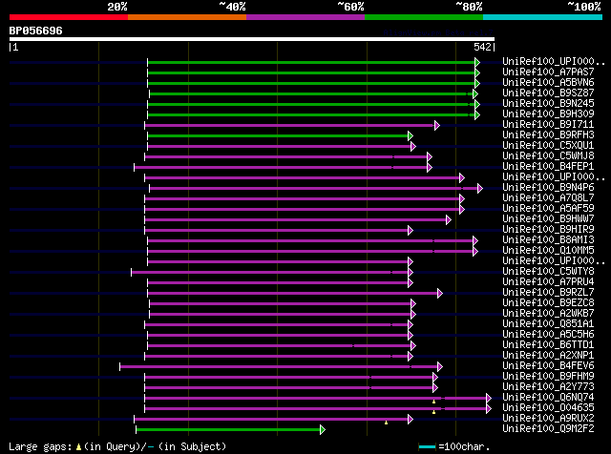611x454 pixels.
Task: Select the UniRef100_A2WKB7 label
Action: (548, 314)
